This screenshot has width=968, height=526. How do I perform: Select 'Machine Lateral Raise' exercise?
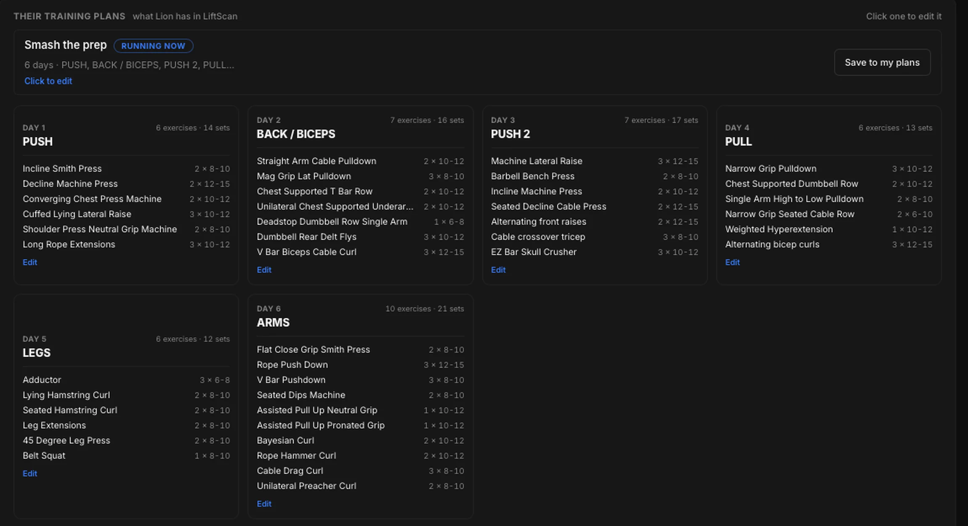click(x=594, y=161)
